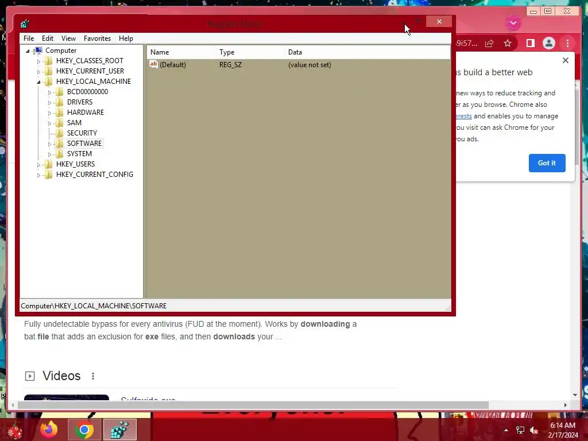This screenshot has height=441, width=588.
Task: Open the File menu in Registry Editor
Action: click(x=29, y=38)
